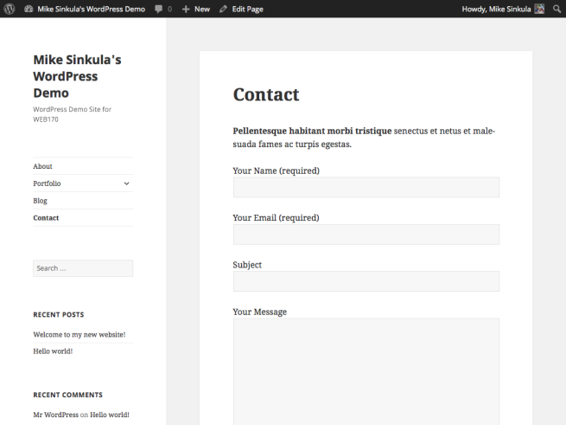Expand the Portfolio submenu chevron
Image resolution: width=566 pixels, height=425 pixels.
click(x=126, y=184)
